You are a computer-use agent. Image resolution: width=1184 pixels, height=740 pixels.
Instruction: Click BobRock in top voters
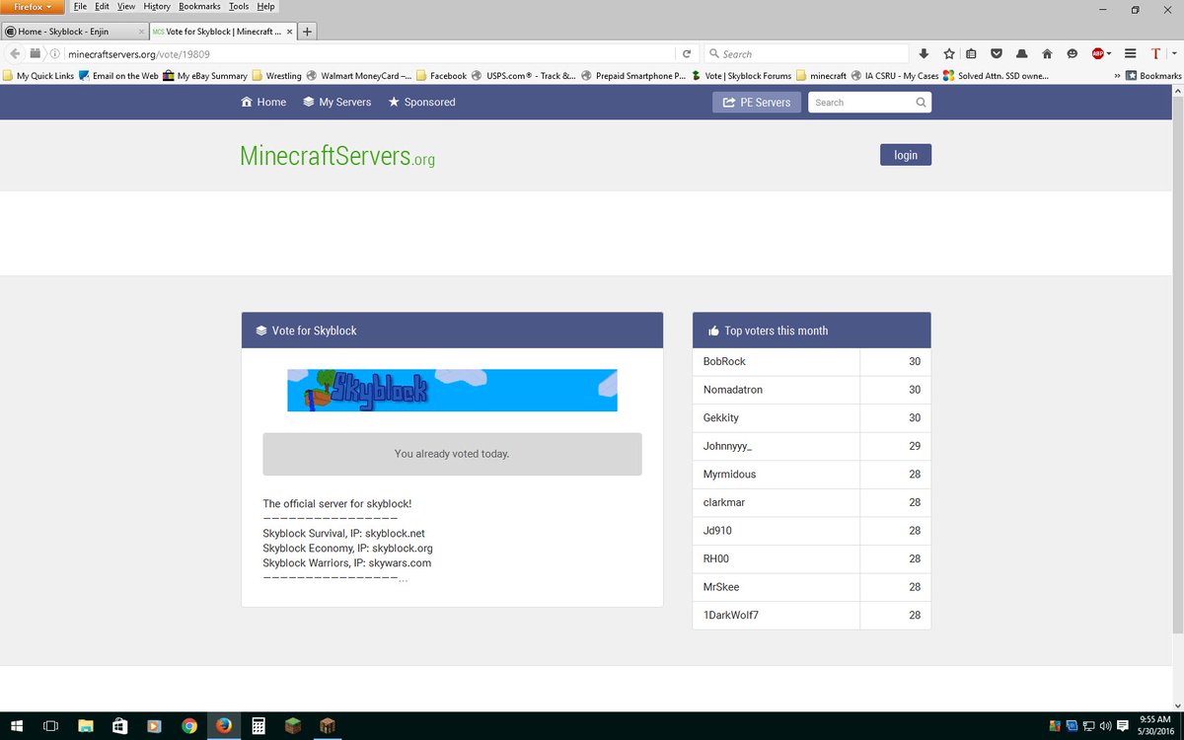(724, 361)
